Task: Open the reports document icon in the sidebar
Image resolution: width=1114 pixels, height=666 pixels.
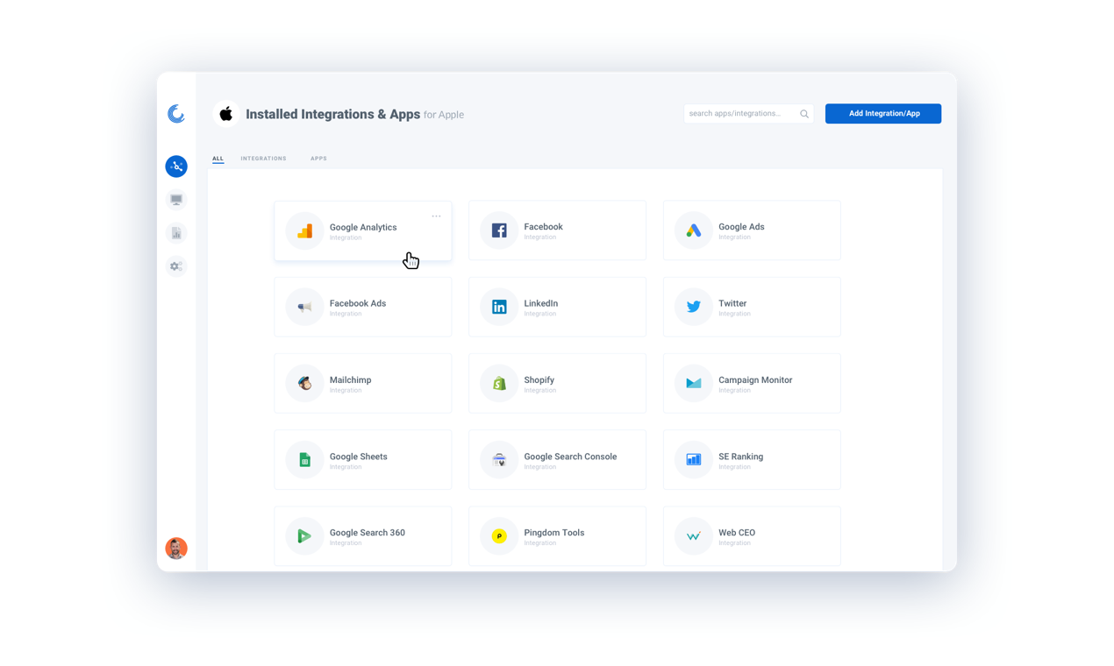Action: point(176,233)
